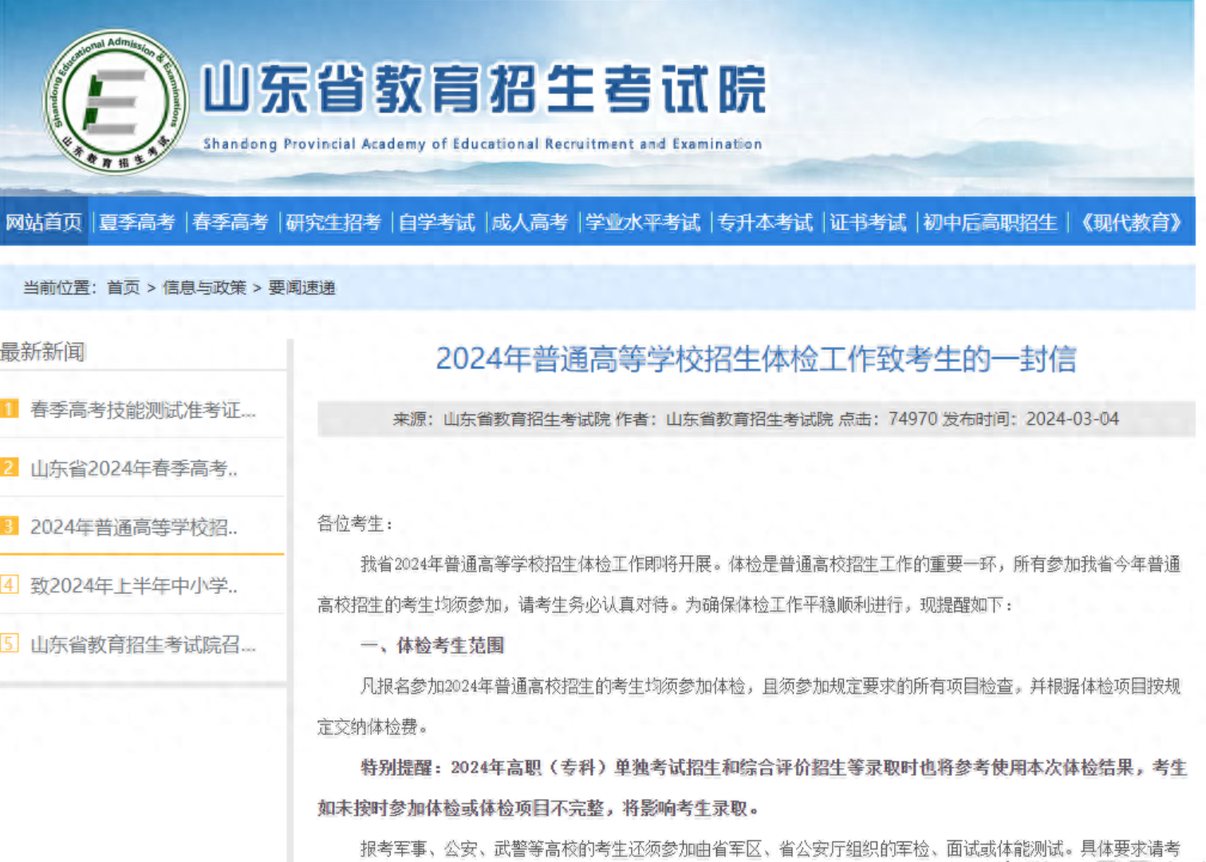
Task: Click the heading 一、体检考生范围
Action: click(x=432, y=645)
